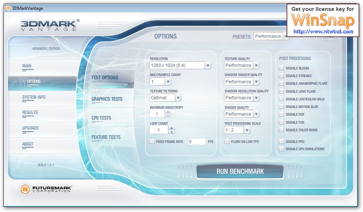Toggle Disable Motion Blur checkbox
This screenshot has height=212, width=363.
tap(281, 107)
